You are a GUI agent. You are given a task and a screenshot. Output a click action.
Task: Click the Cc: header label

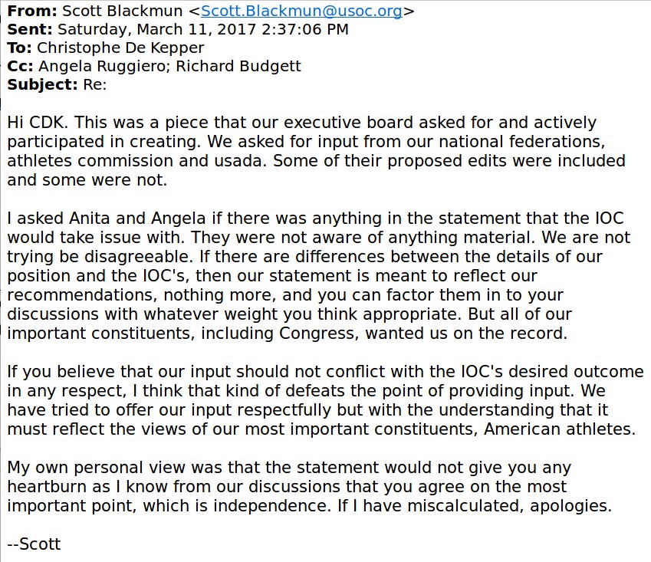click(21, 67)
